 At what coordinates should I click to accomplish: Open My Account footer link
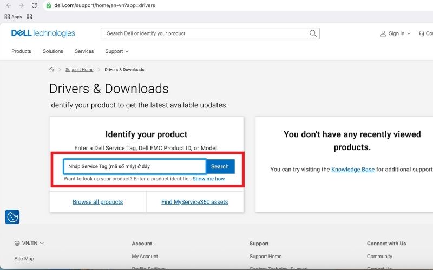coord(145,256)
